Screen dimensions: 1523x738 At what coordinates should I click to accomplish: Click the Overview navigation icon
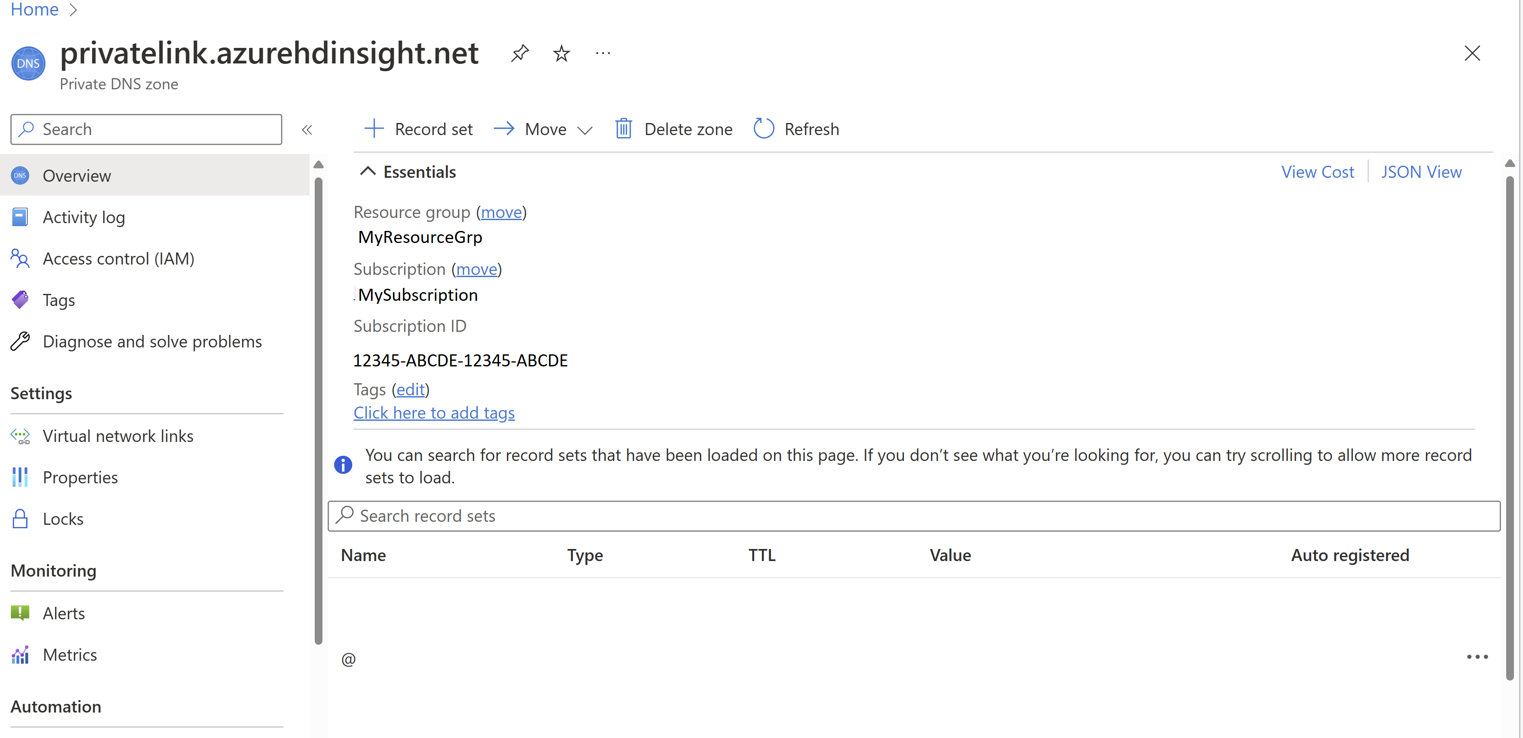tap(22, 176)
